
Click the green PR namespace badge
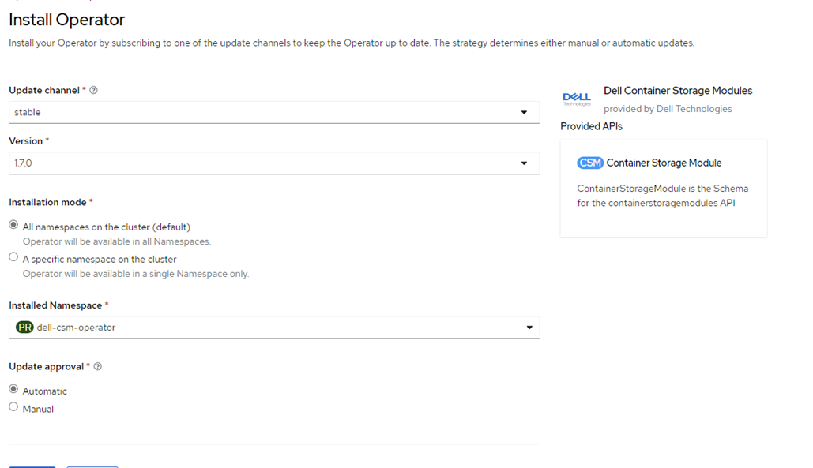click(x=24, y=328)
